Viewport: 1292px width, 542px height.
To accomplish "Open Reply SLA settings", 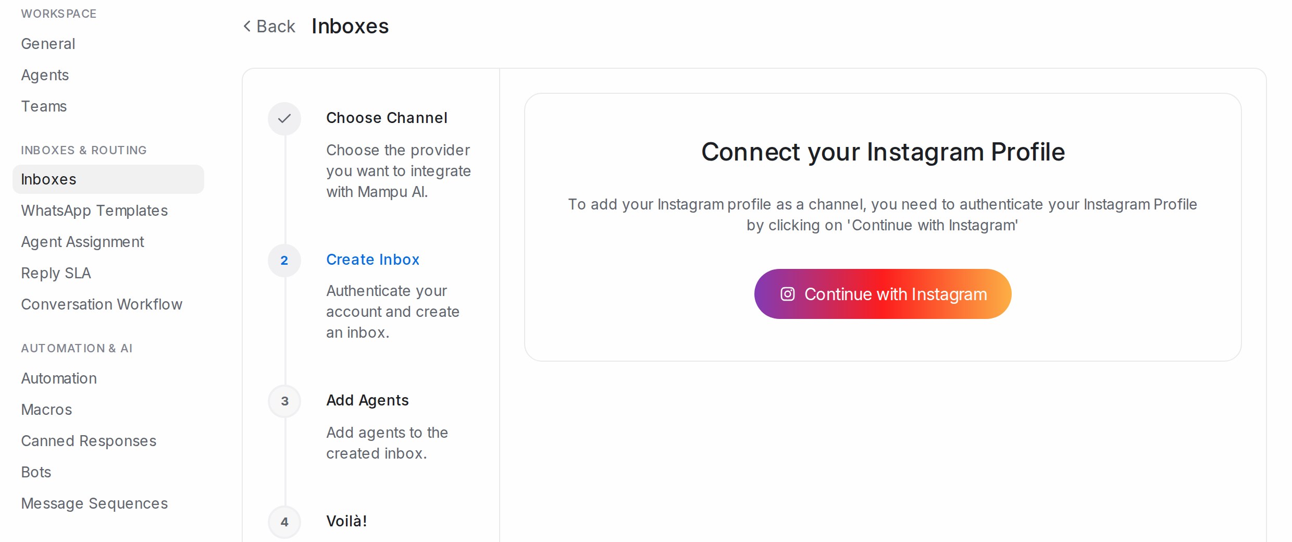I will [x=108, y=273].
